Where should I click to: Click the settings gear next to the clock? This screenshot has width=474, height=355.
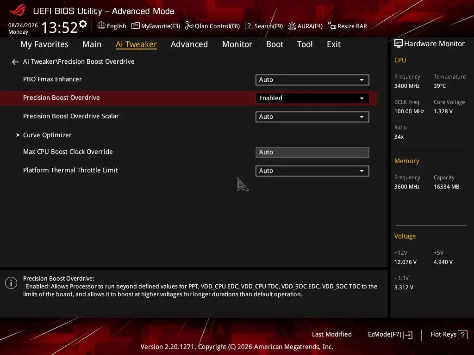pos(83,24)
